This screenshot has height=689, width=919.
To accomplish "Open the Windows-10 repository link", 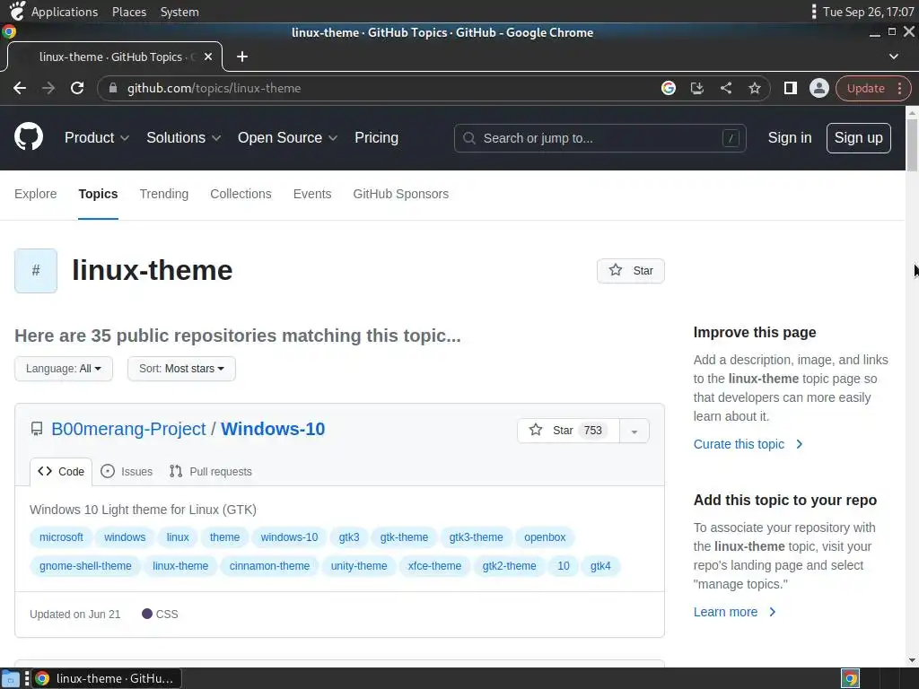I will (273, 429).
